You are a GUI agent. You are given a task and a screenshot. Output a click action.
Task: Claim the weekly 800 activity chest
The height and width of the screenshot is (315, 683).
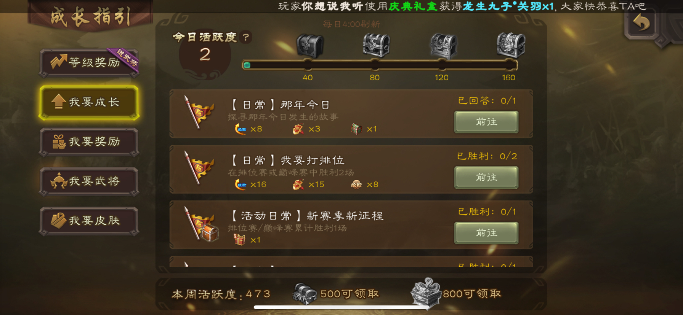click(426, 292)
